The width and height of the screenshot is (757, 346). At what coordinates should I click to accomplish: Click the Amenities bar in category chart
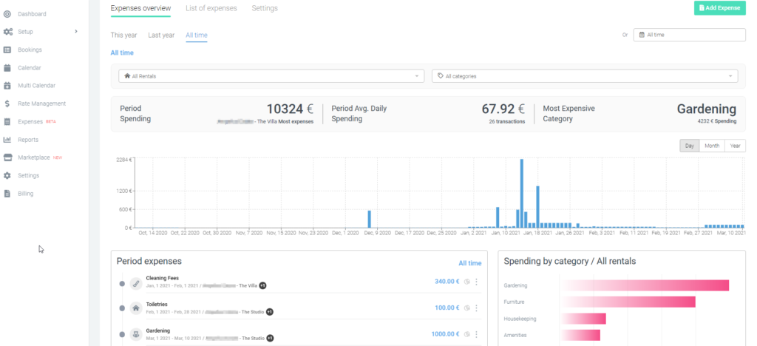[581, 336]
